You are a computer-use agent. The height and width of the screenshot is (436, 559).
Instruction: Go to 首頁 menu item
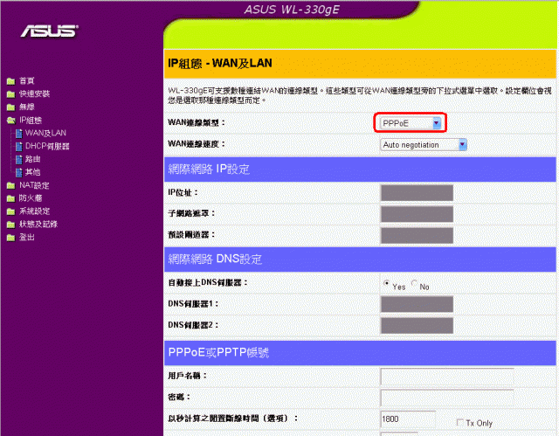27,81
